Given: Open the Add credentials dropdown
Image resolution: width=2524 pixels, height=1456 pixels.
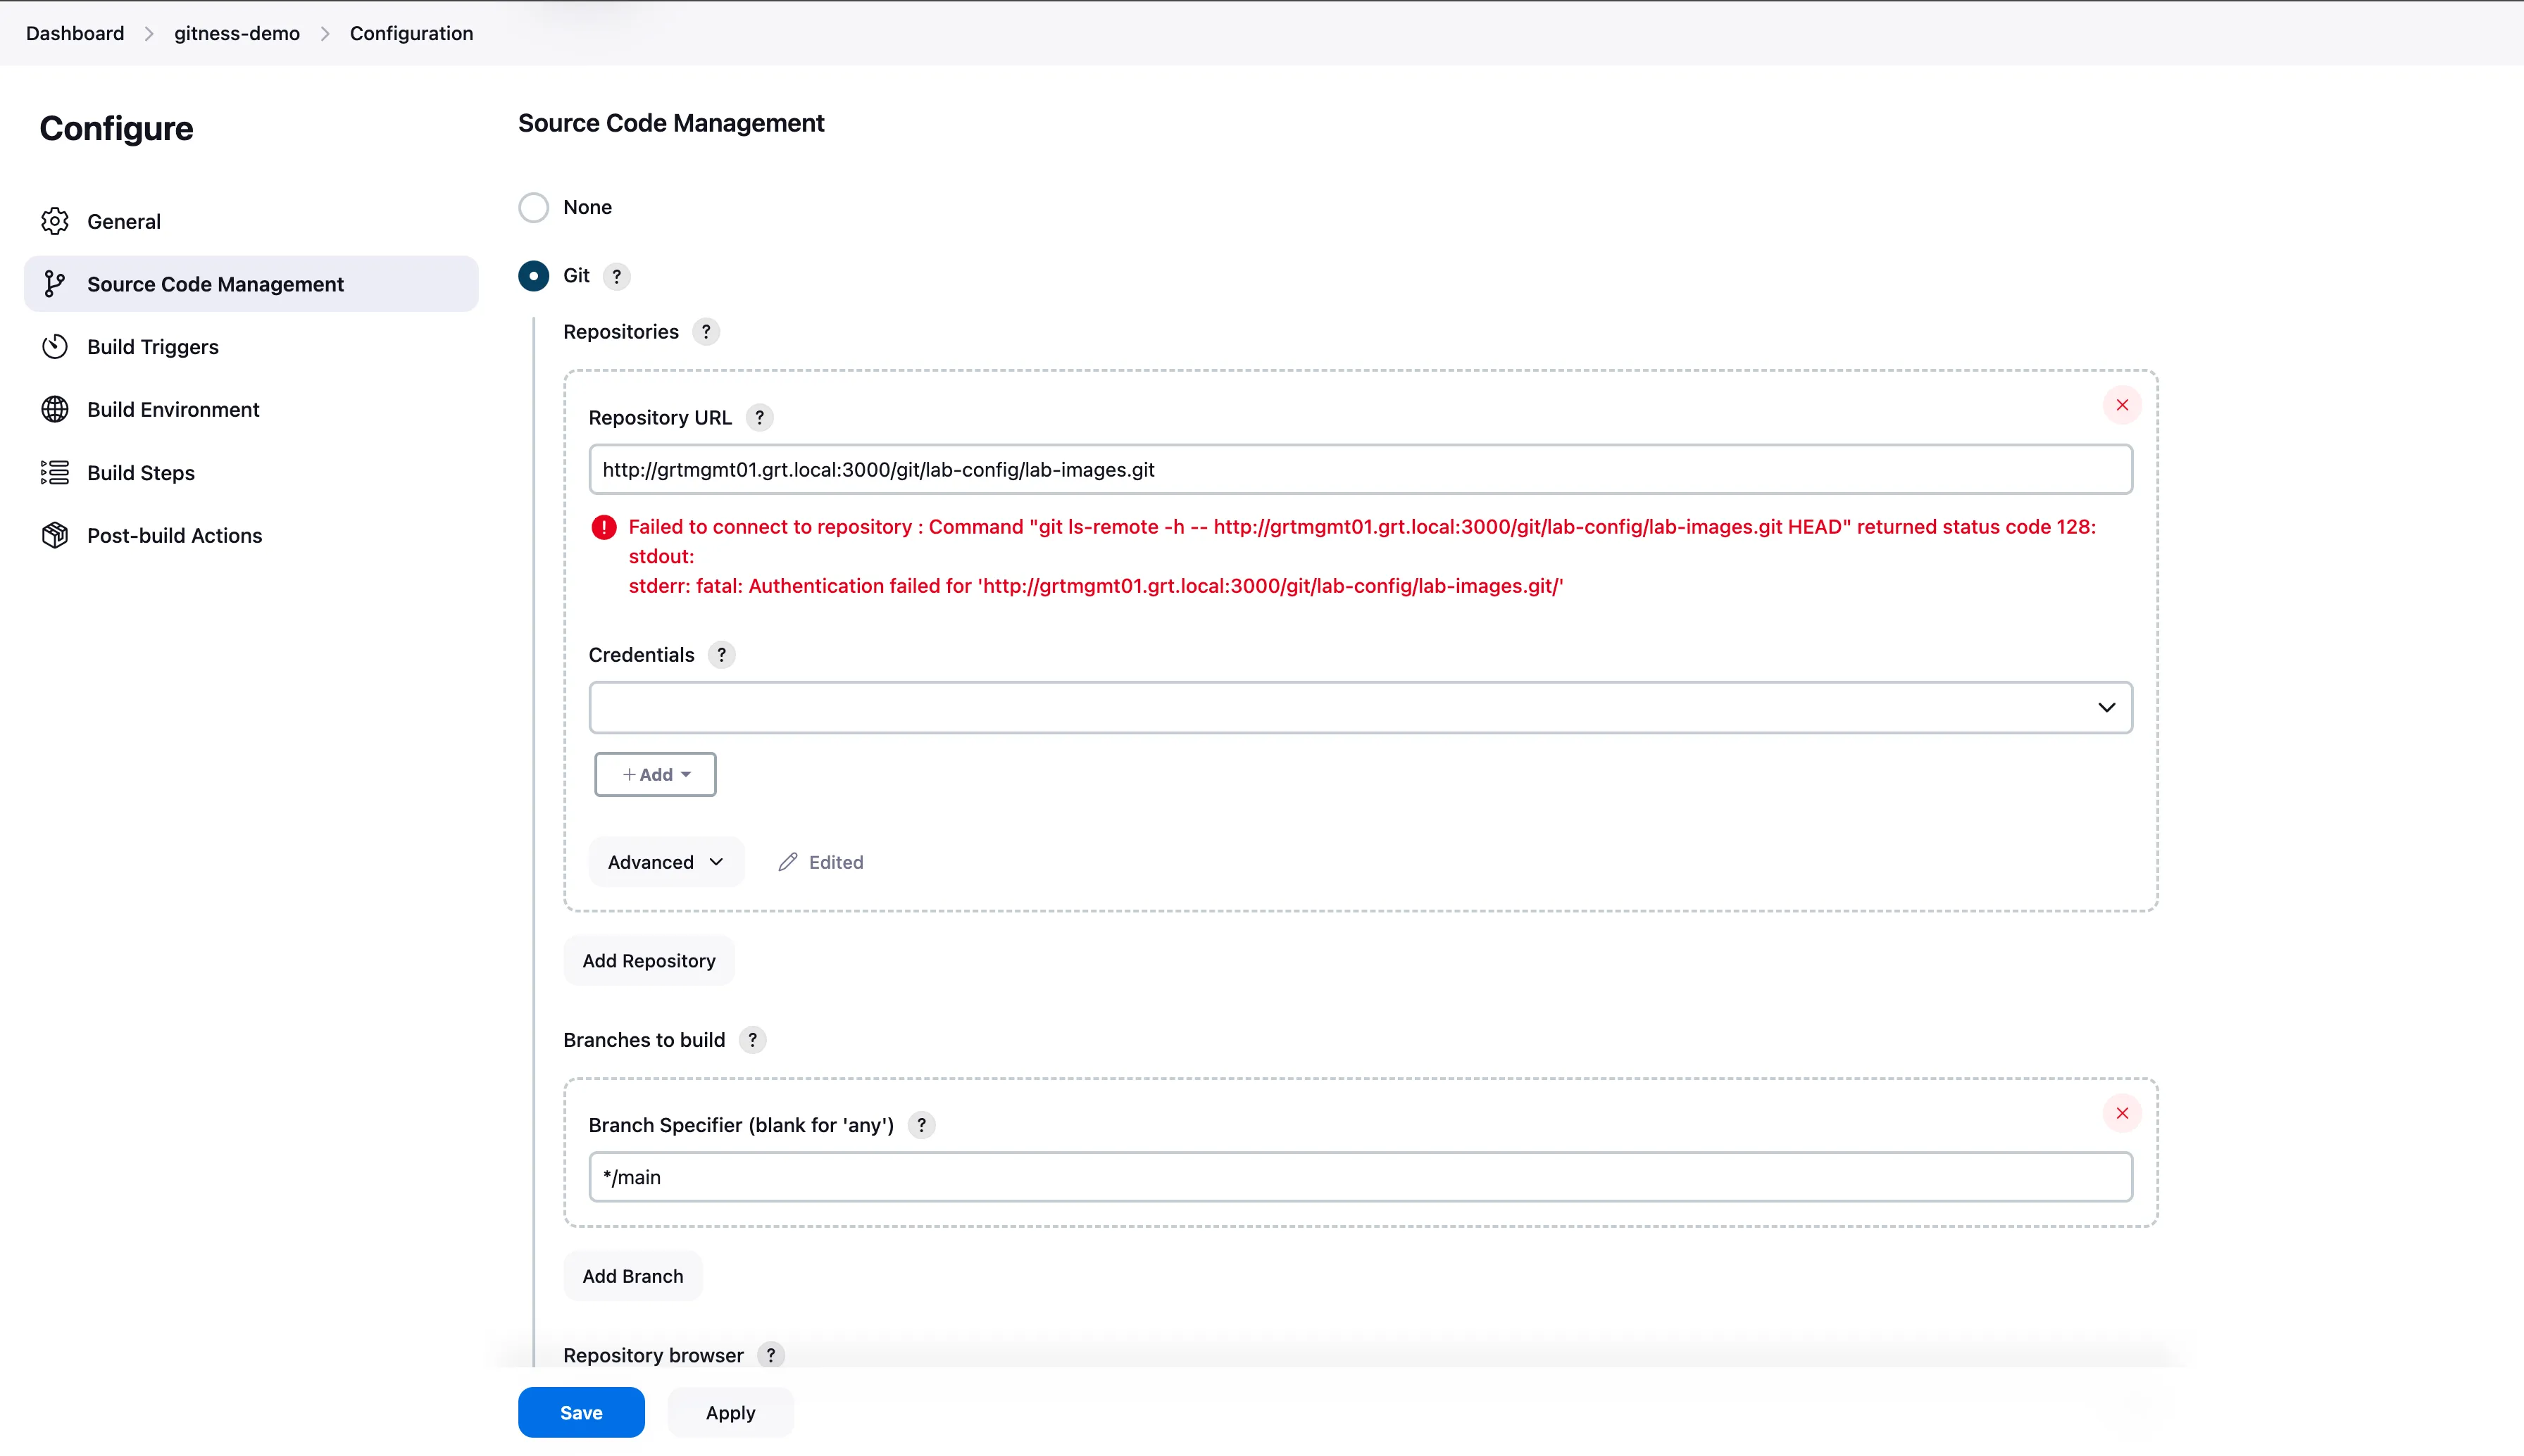Looking at the screenshot, I should tap(655, 775).
